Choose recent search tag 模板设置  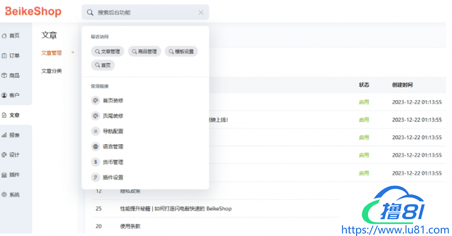pyautogui.click(x=181, y=51)
